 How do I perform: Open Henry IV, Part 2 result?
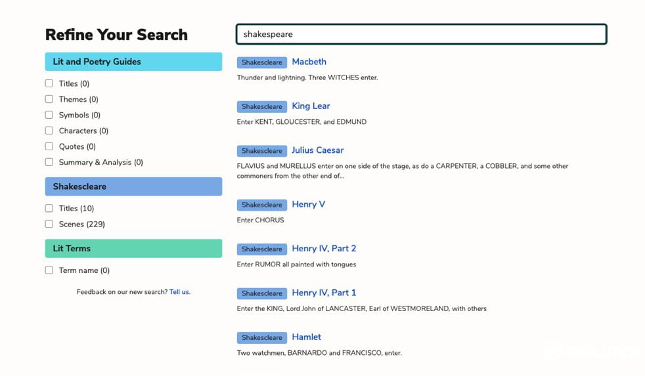pyautogui.click(x=324, y=248)
